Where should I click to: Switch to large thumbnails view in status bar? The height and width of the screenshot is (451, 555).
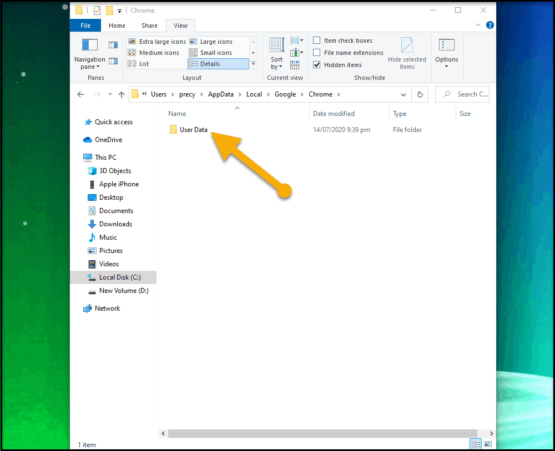[x=488, y=444]
